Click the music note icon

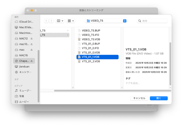(x=16, y=91)
